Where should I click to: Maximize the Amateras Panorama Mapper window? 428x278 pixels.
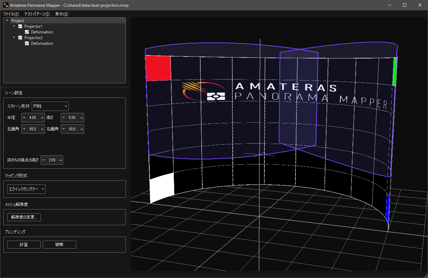coord(405,5)
